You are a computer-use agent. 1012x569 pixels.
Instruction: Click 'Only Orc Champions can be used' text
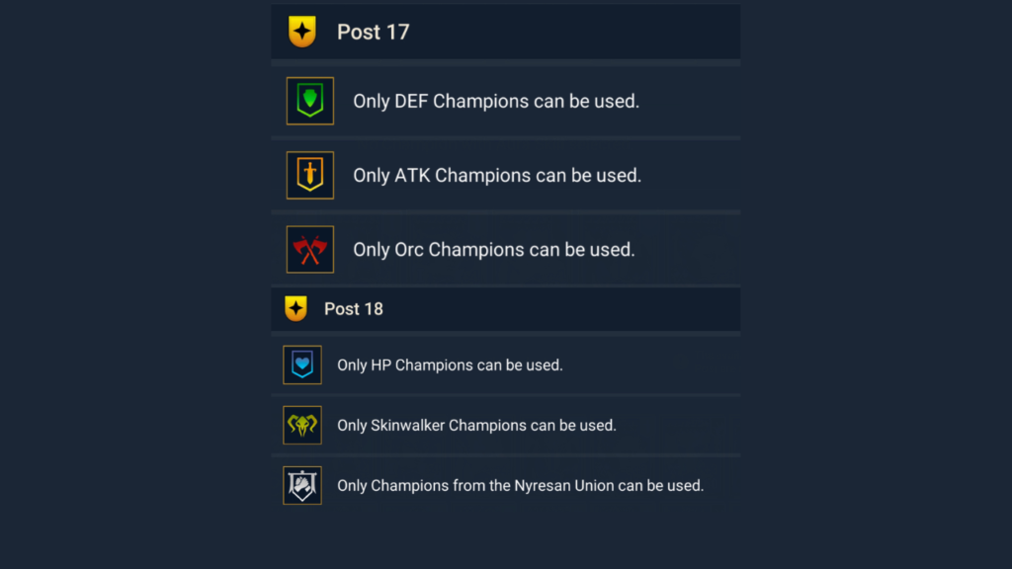pos(494,249)
